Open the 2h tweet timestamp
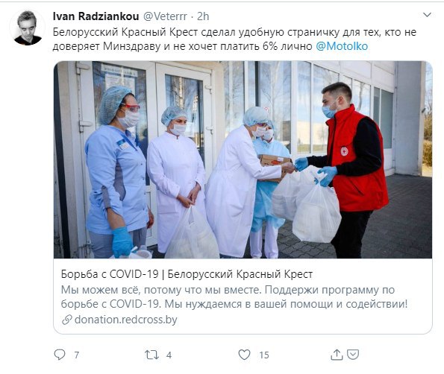This screenshot has width=444, height=374. 203,16
